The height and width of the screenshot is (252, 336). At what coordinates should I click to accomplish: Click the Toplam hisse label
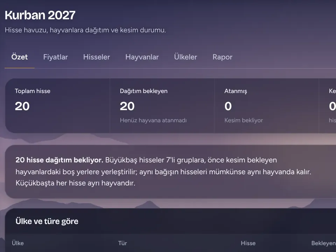(33, 91)
